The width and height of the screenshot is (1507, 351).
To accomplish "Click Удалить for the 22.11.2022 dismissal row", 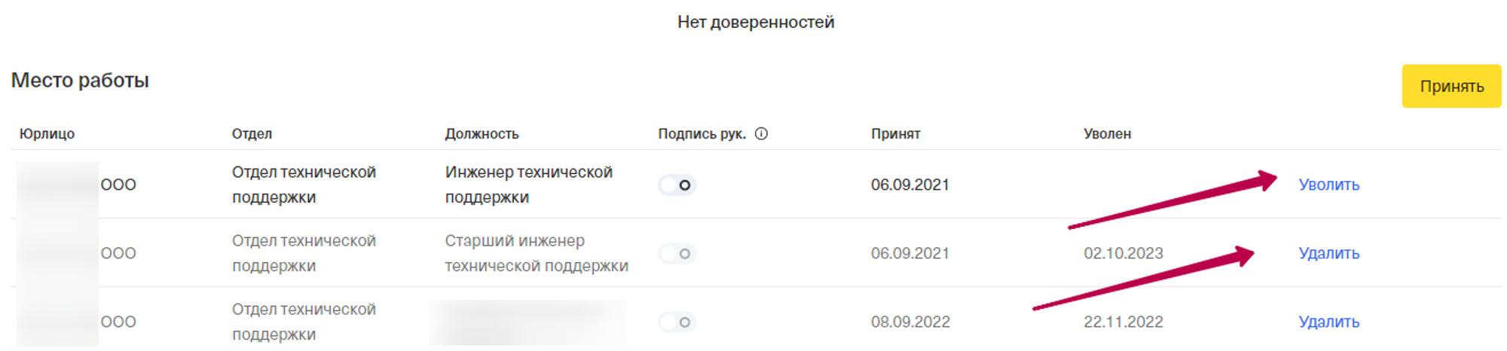I will (1328, 322).
